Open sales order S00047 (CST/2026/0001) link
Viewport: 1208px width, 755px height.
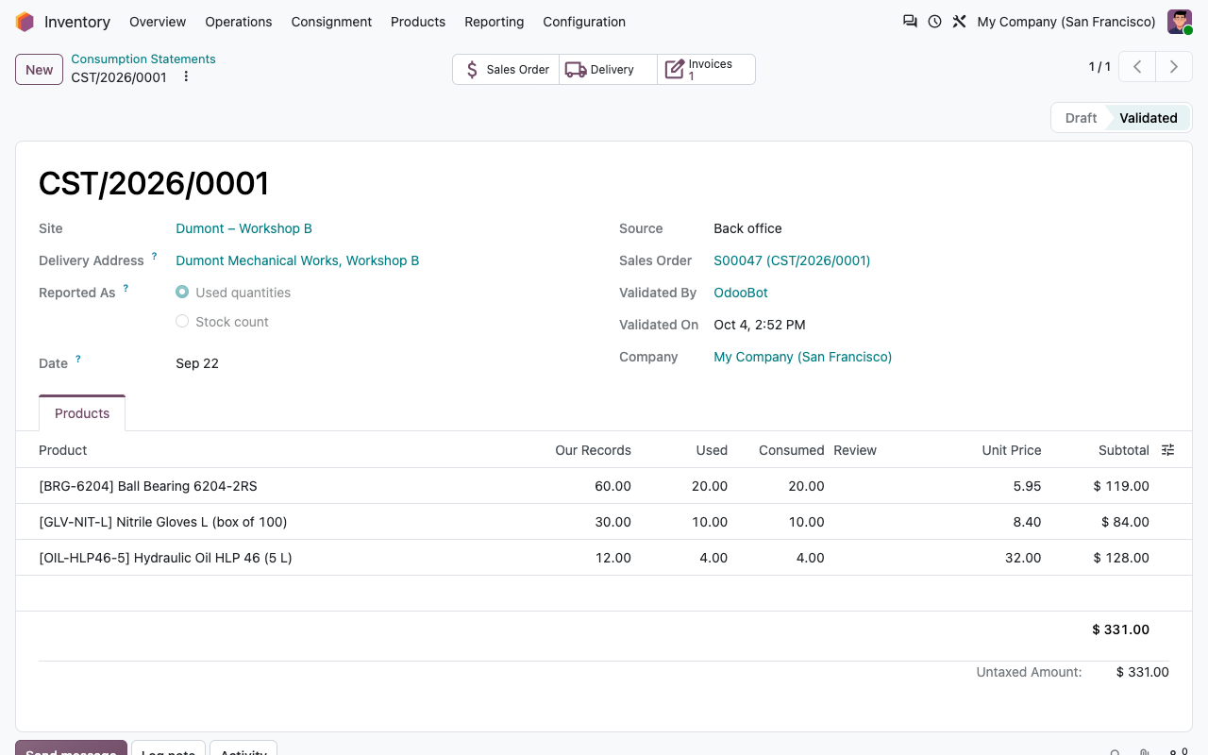792,260
